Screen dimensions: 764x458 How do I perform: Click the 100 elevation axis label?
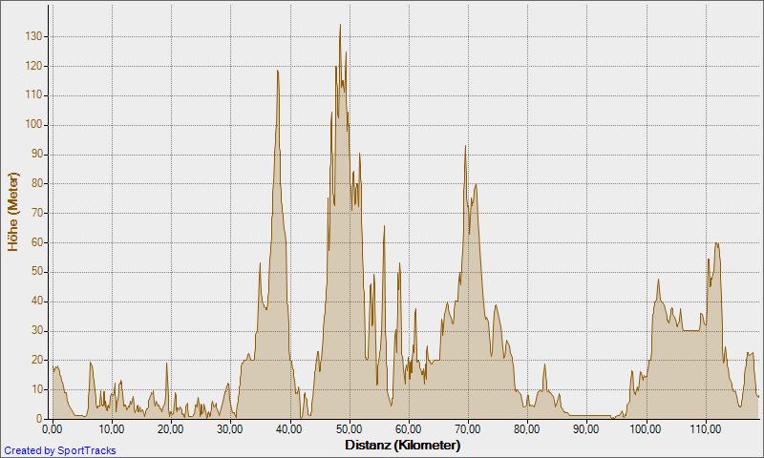coord(33,125)
